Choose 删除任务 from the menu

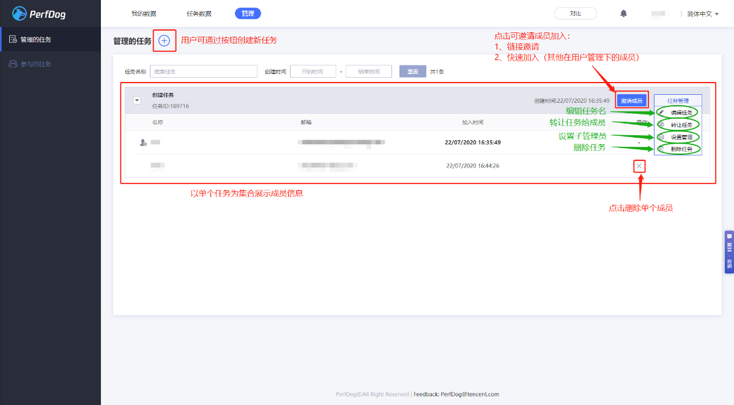click(678, 149)
